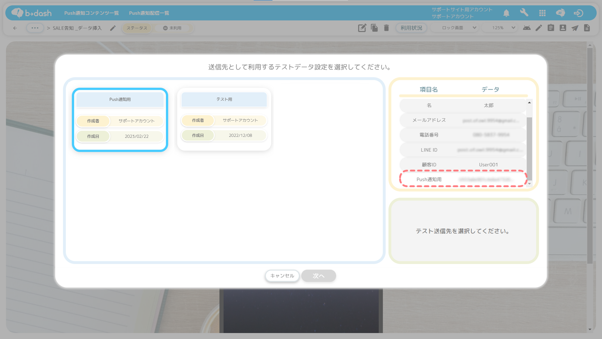Open the notifications bell icon

tap(506, 13)
